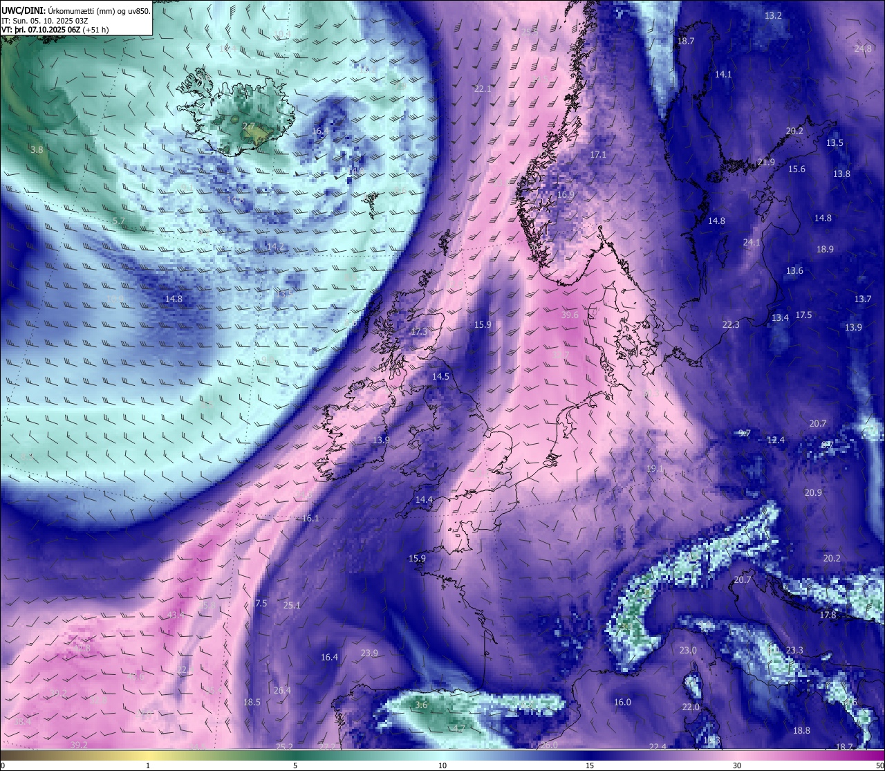
Task: Click the 2.7 value over Iceland
Action: 248,126
